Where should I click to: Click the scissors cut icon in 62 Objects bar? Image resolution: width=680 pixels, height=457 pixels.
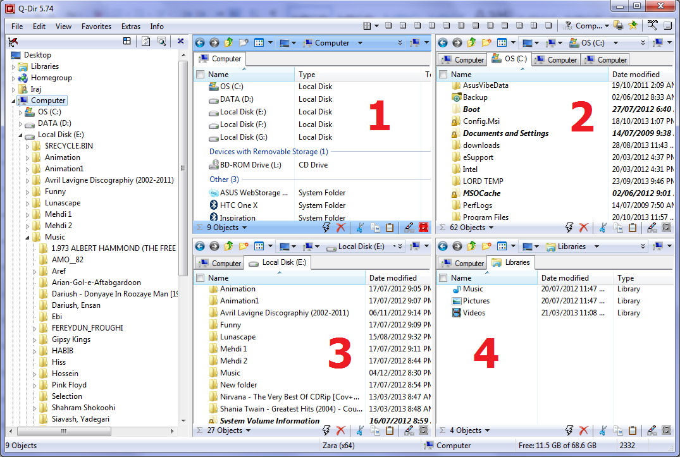603,228
